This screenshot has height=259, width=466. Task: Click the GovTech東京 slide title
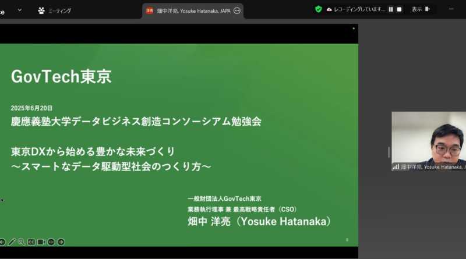pos(61,77)
